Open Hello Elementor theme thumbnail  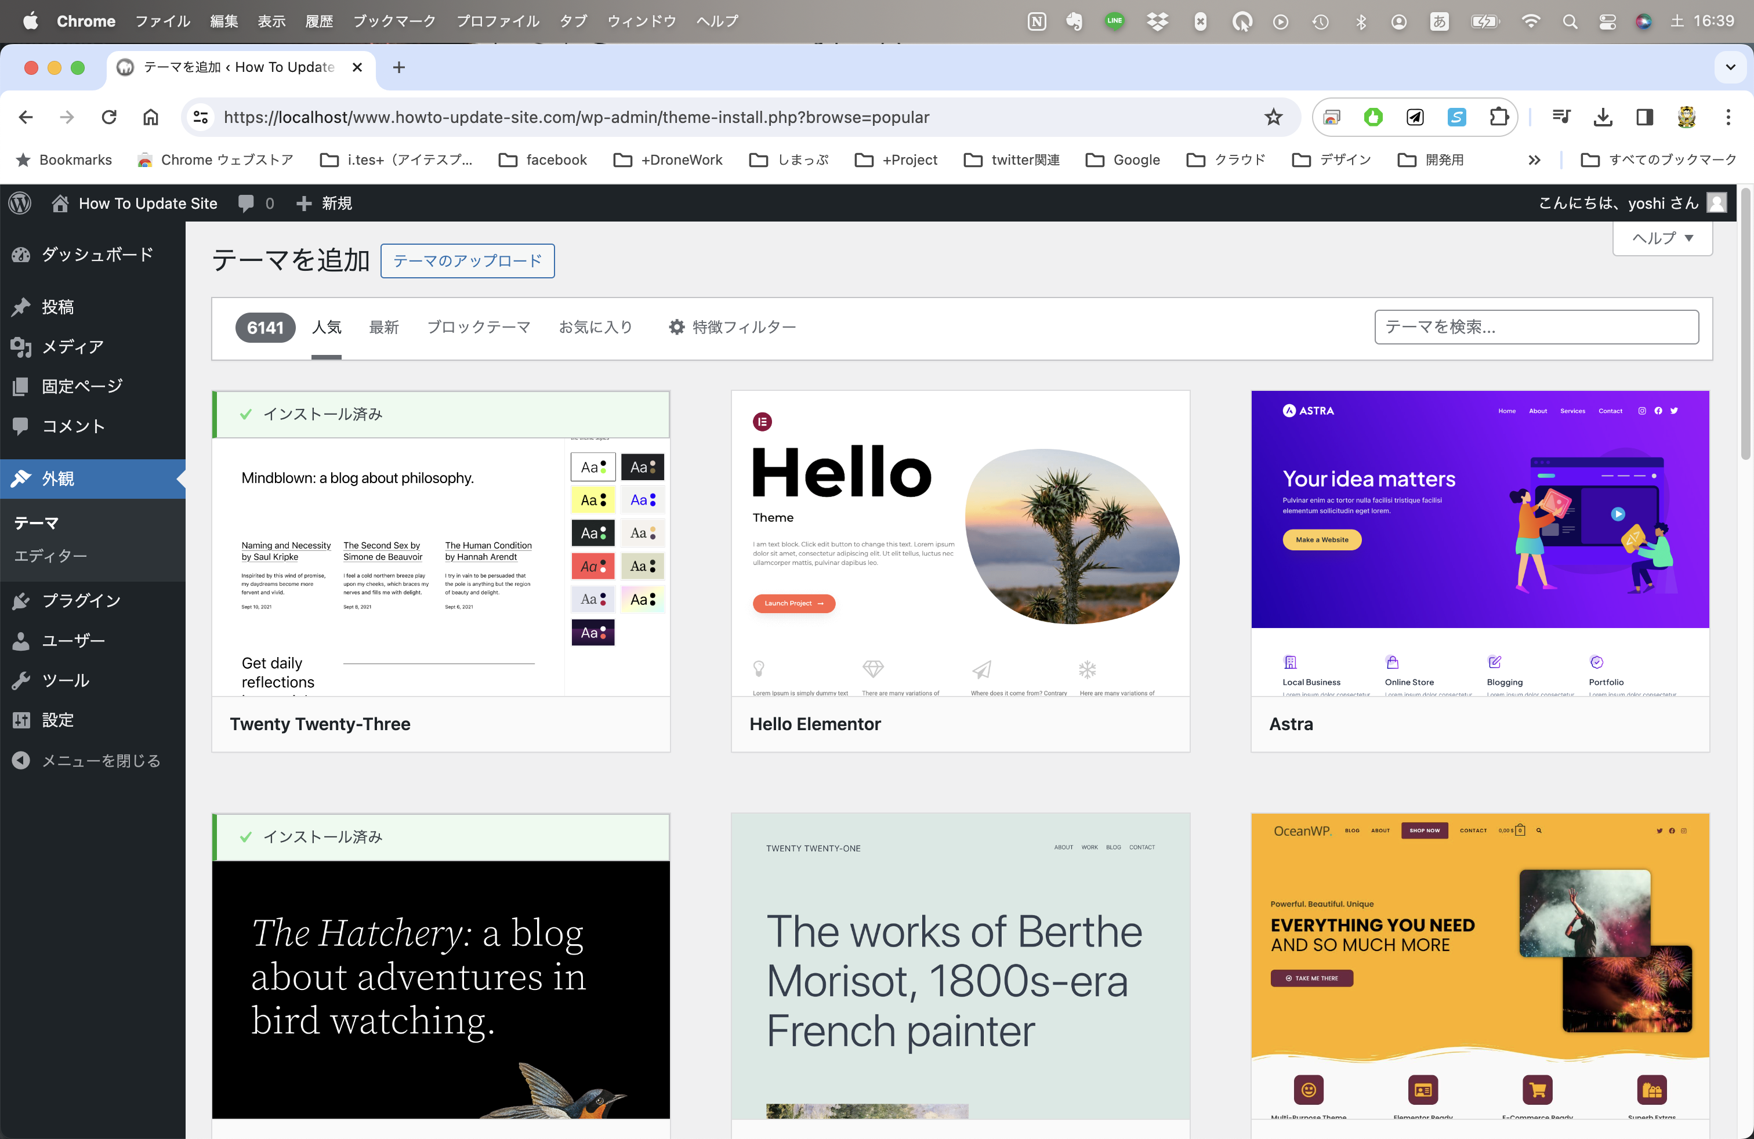tap(961, 544)
